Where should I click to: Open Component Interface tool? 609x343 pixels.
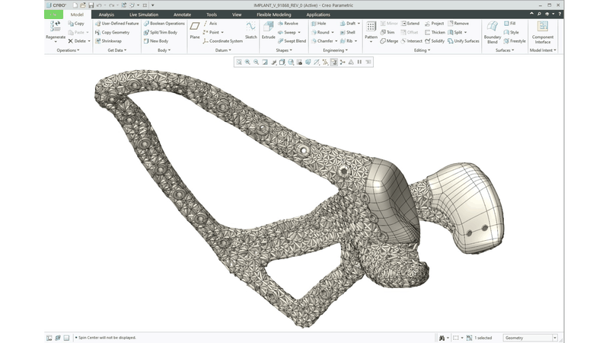(x=543, y=32)
